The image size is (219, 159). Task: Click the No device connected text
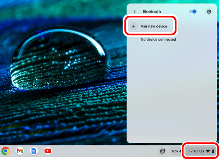(158, 39)
